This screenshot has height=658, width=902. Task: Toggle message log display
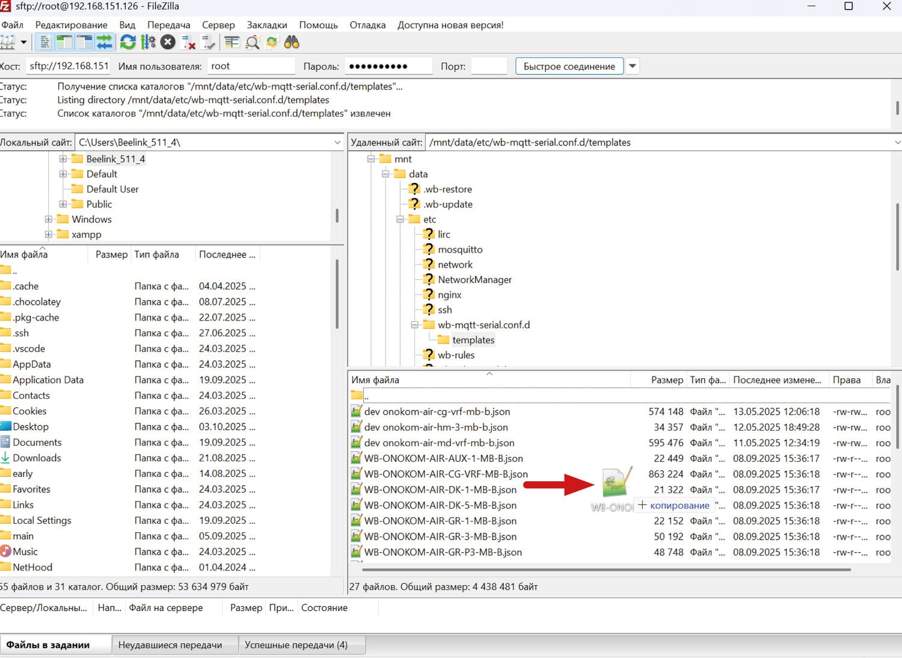click(45, 42)
